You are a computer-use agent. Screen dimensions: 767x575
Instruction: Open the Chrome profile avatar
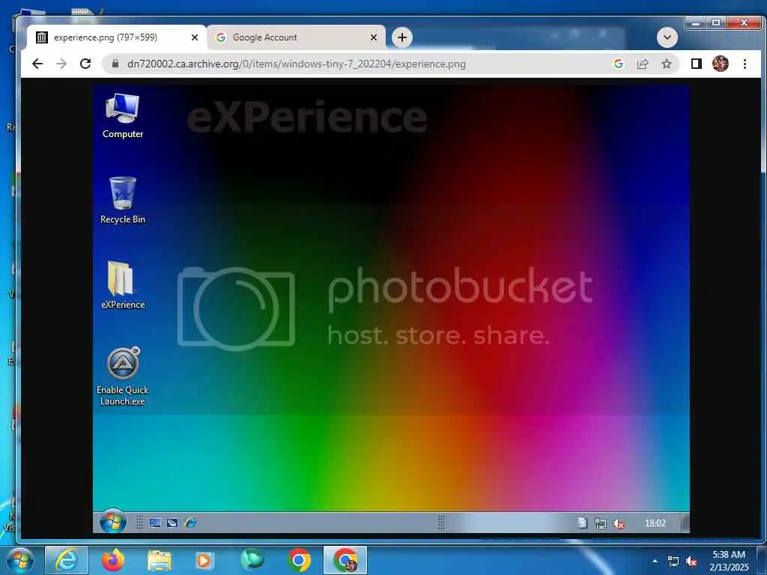coord(720,64)
